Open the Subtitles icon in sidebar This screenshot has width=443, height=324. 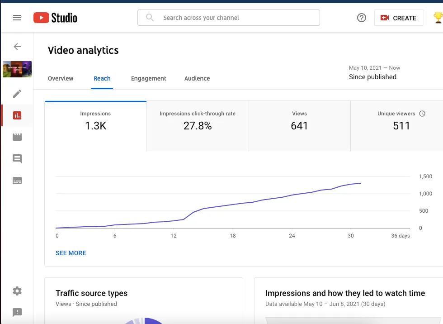click(17, 181)
